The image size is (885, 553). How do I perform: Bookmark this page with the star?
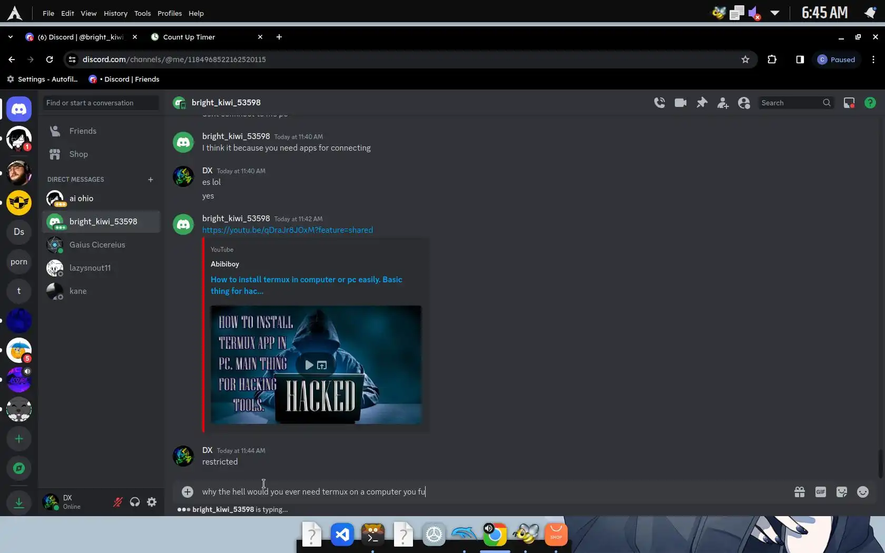(745, 60)
